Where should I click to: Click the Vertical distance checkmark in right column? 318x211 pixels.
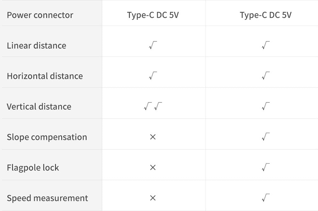coord(266,107)
